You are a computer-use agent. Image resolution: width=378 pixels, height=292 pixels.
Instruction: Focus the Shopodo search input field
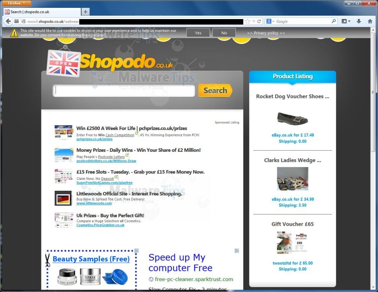tap(124, 90)
